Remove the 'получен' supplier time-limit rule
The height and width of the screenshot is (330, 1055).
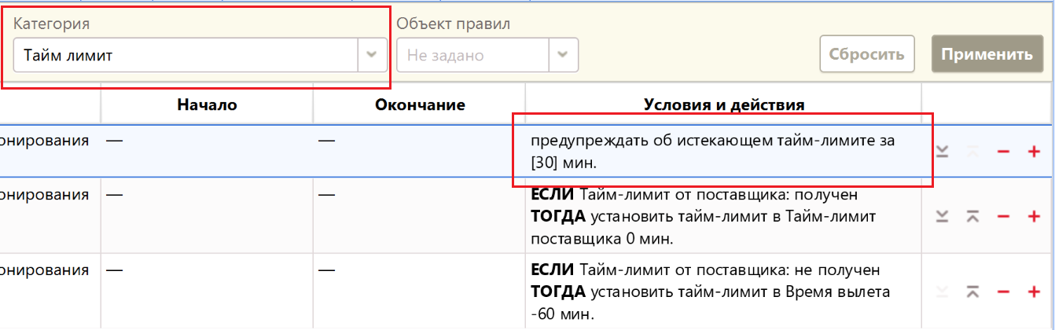[x=1003, y=216]
